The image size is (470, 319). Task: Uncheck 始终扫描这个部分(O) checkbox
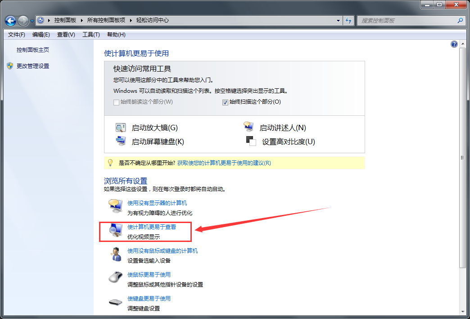click(x=226, y=102)
